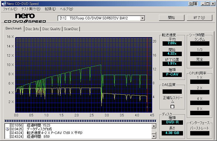Click the end speed value 1.97x

point(172,64)
